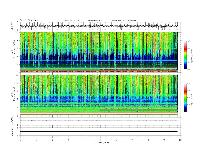Image resolution: width=203 pixels, height=157 pixels.
Task: Click the time axis tick label "8"
Action: point(148,140)
